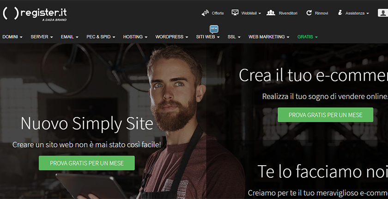
Task: Open the EMAIL menu
Action: (x=70, y=37)
